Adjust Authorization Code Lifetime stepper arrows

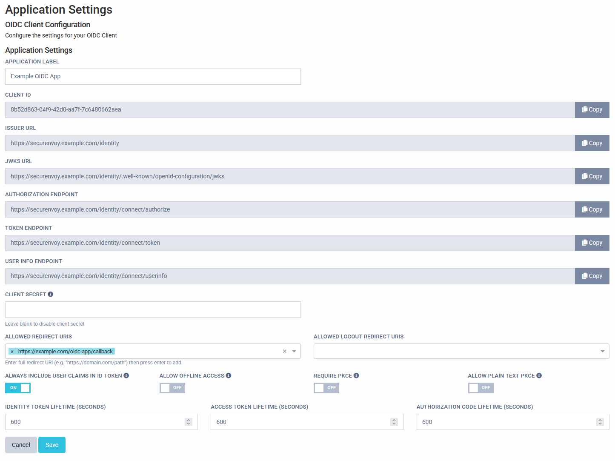600,422
